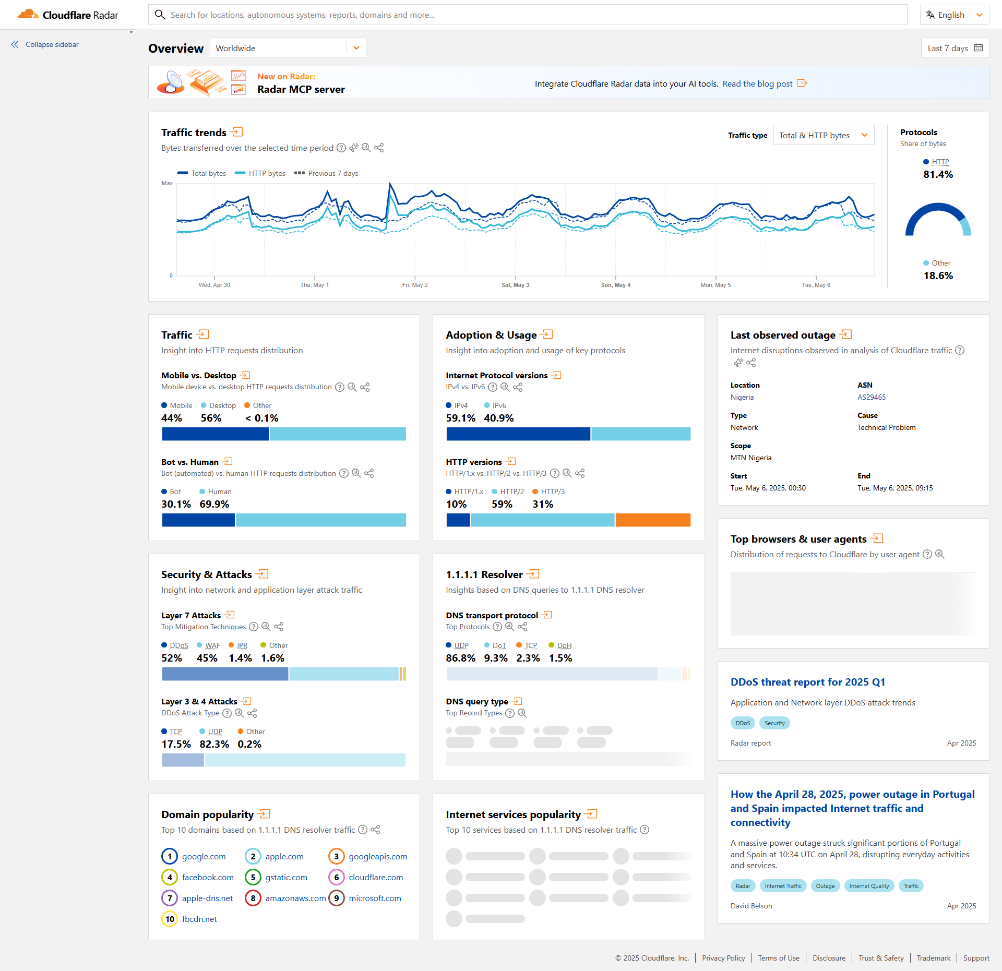
Task: Click Privacy Policy footer link
Action: 723,958
